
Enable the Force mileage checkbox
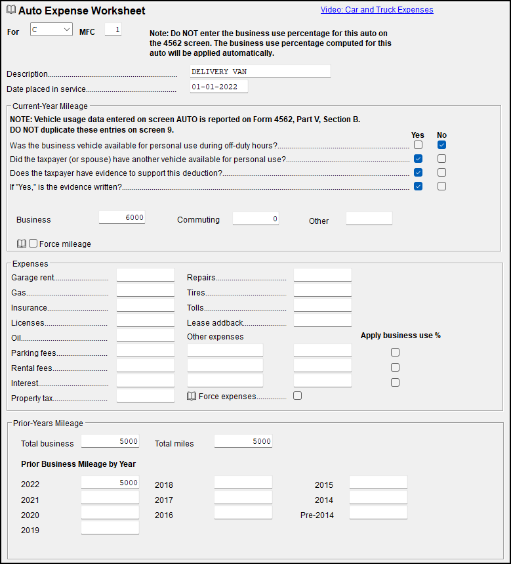[x=33, y=244]
